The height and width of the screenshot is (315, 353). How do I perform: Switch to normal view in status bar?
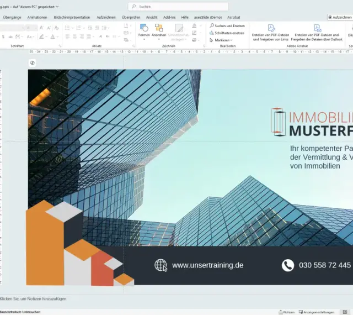[x=345, y=312]
